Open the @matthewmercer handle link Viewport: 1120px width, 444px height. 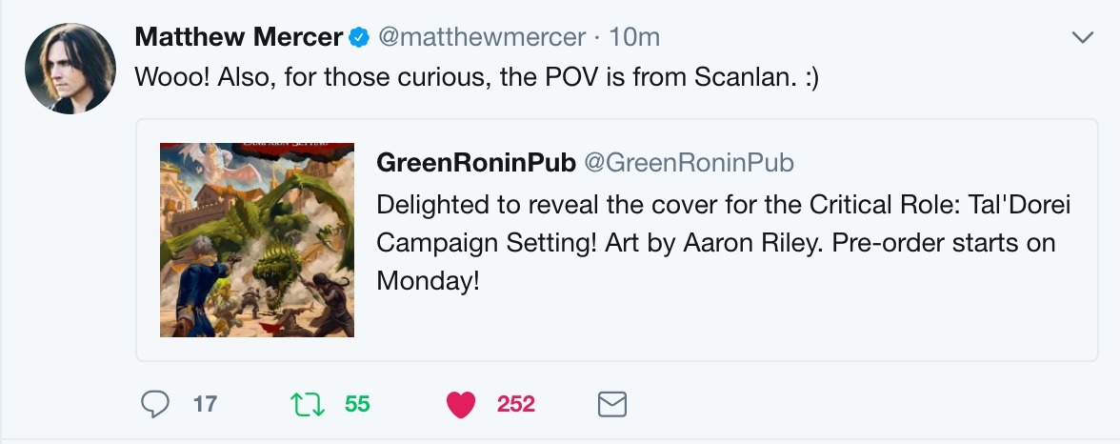(482, 37)
